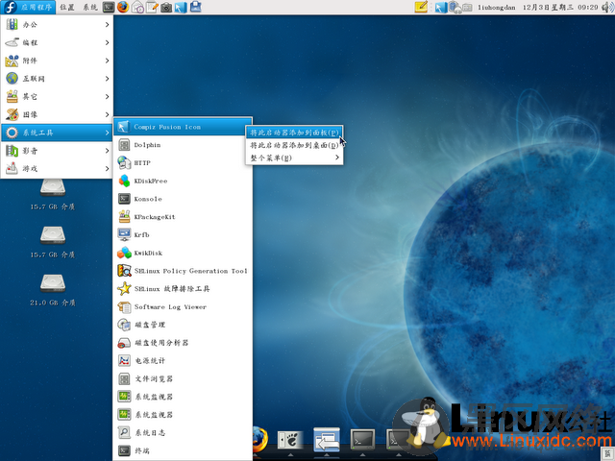
Task: Expand the 附件 accessories submenu
Action: [x=57, y=61]
